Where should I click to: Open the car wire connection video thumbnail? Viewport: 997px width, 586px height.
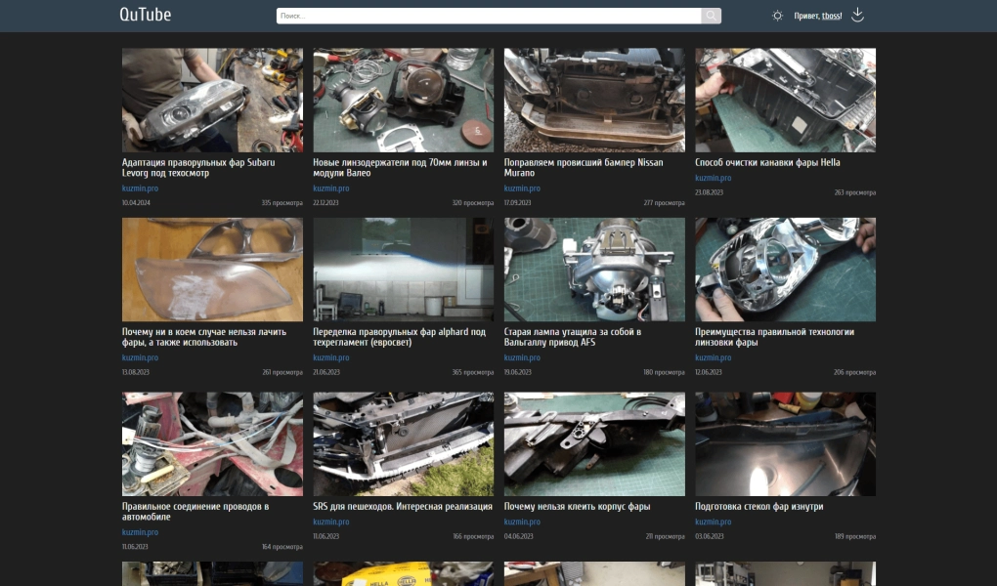click(x=212, y=444)
